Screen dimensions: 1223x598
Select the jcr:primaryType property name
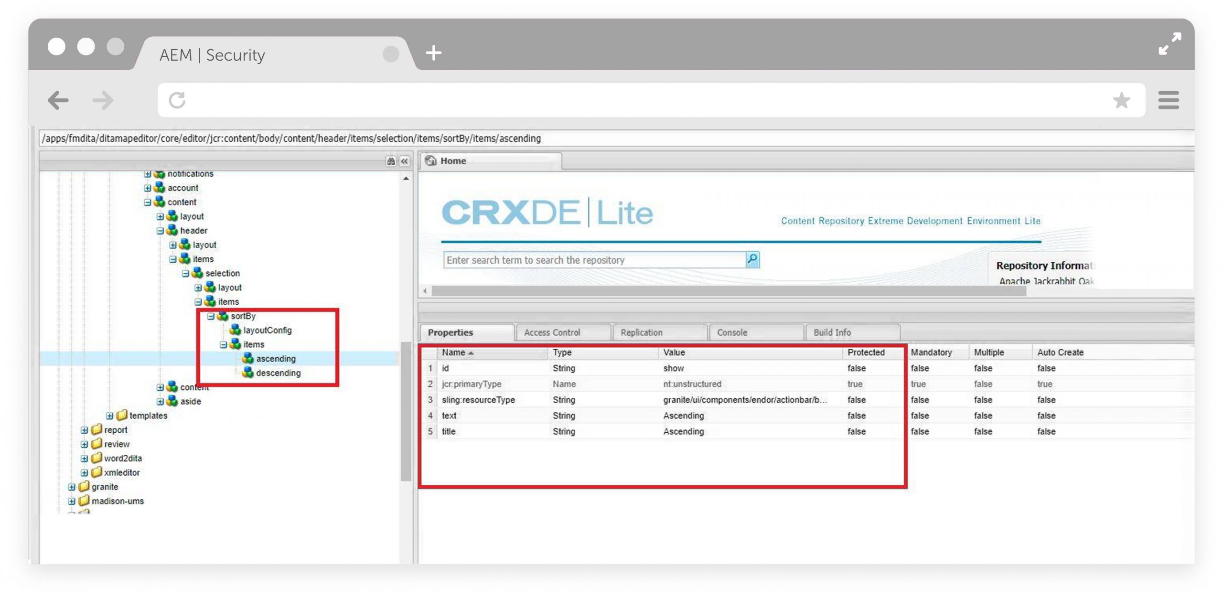472,384
